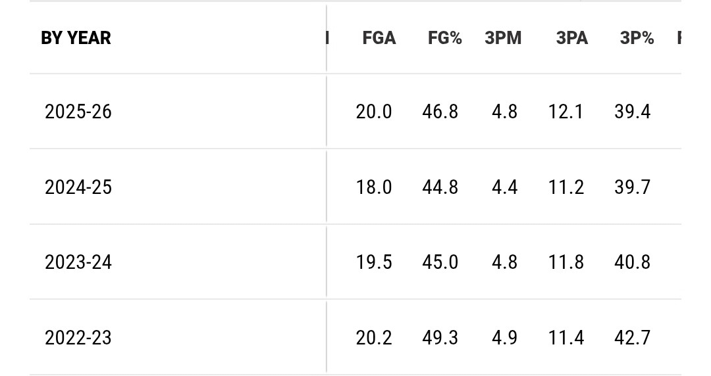Click the 40.8 3P% cell
Viewport: 711px width, 376px height.
[x=632, y=262]
